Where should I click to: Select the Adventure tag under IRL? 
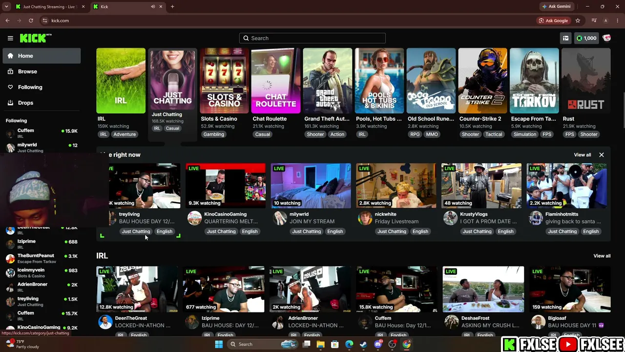pos(125,134)
